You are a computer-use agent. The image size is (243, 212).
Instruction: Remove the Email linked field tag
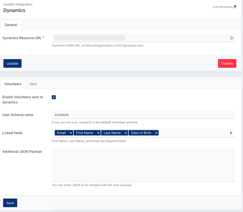pos(70,133)
